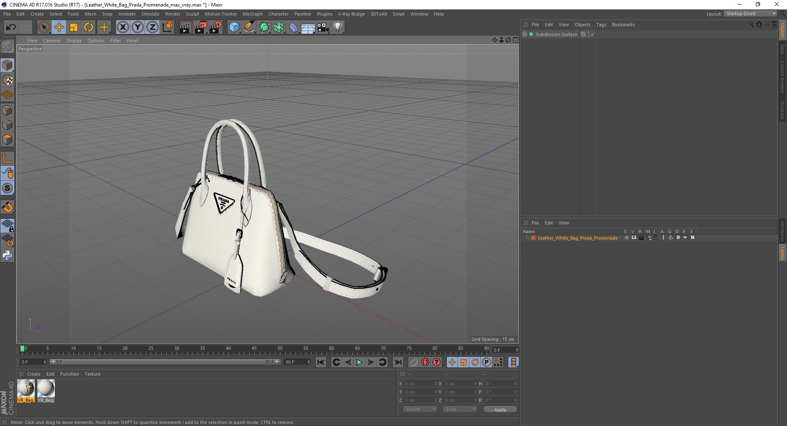Select second VR_Bag material thumbnail
Screen dimensions: 787x426
coord(46,391)
